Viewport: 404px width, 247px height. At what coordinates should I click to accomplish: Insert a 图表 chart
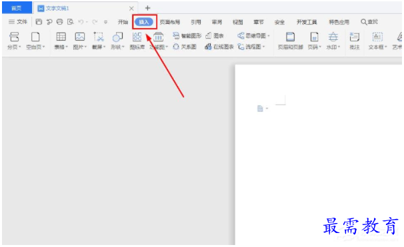pos(215,36)
